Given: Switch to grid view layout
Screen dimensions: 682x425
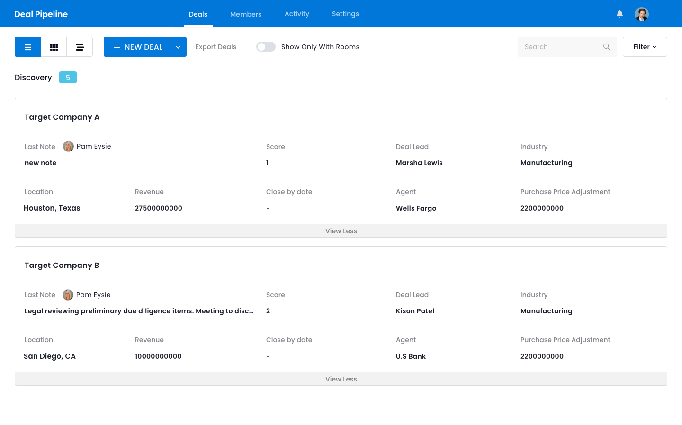Looking at the screenshot, I should tap(54, 47).
